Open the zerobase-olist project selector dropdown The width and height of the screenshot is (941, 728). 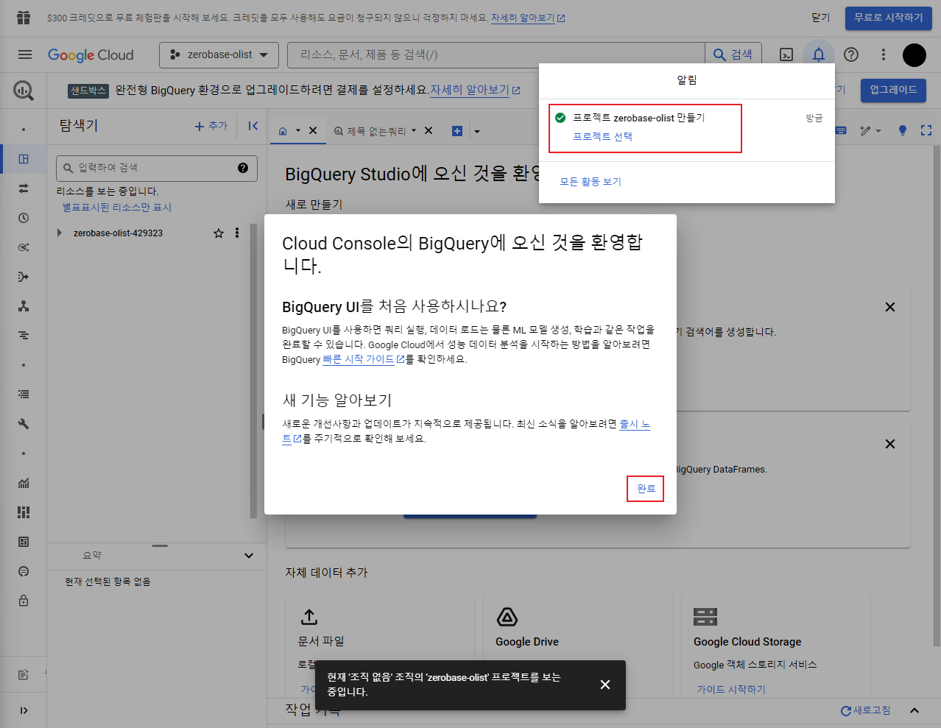[x=219, y=54]
